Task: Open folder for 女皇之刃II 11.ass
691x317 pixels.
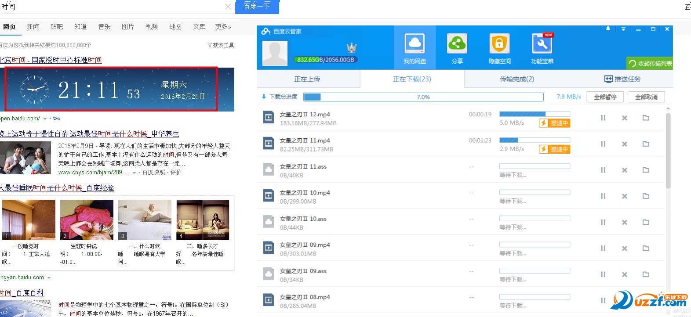Action: 646,170
